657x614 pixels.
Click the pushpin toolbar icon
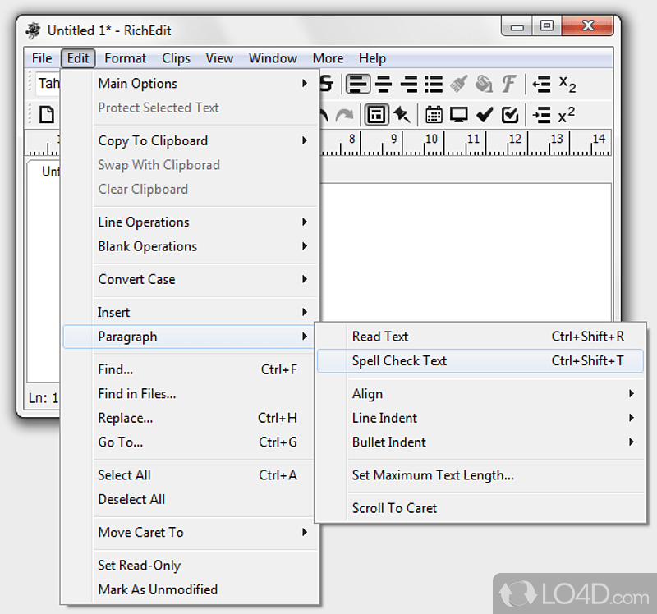[x=402, y=114]
